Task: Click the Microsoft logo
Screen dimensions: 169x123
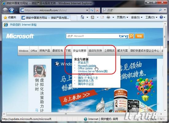Action: pyautogui.click(x=20, y=36)
